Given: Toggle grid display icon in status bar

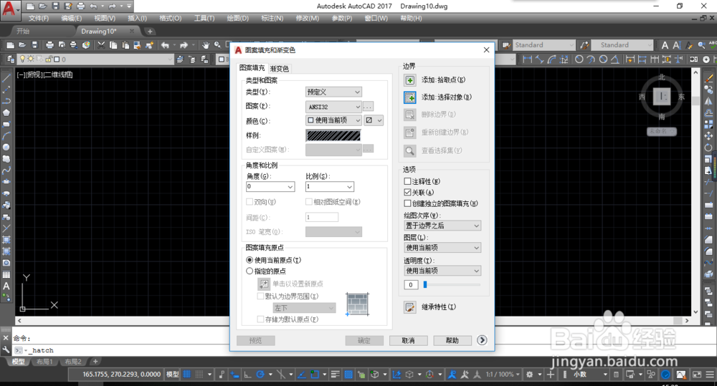Looking at the screenshot, I should tap(186, 374).
